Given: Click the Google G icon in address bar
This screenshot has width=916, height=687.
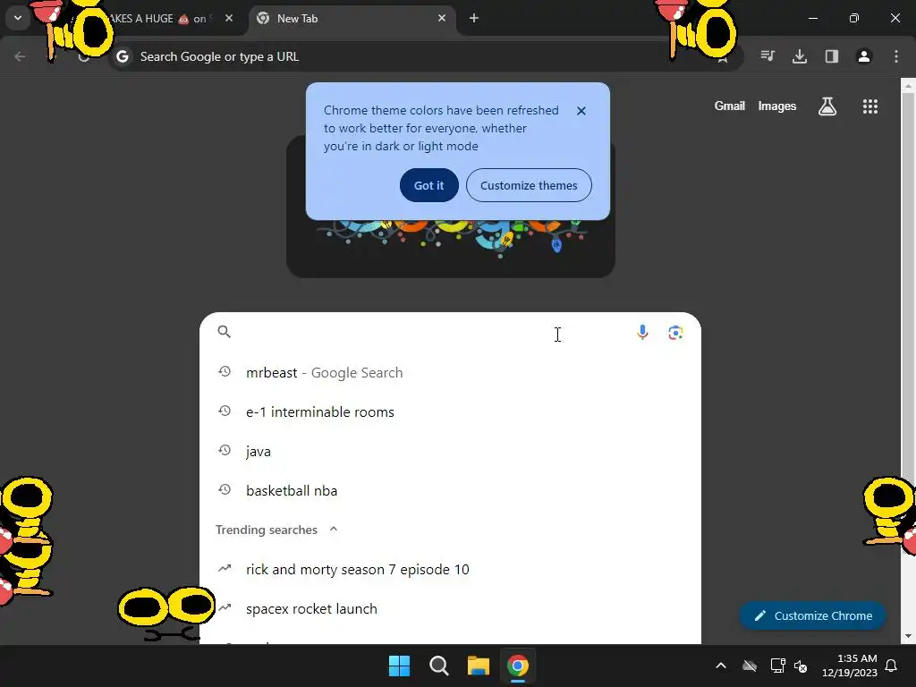Looking at the screenshot, I should pos(122,56).
